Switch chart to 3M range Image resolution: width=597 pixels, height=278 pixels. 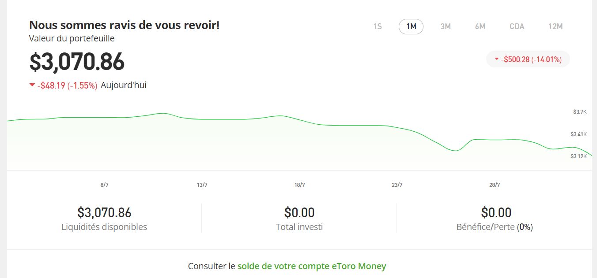click(446, 26)
